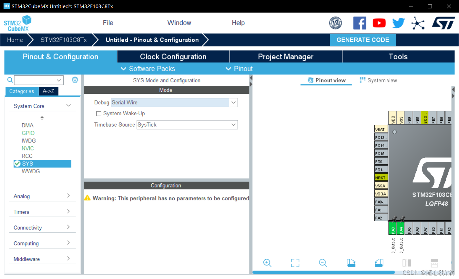Rotate chip counter-clockwise
Screen dimensions: 459x279
tap(379, 263)
